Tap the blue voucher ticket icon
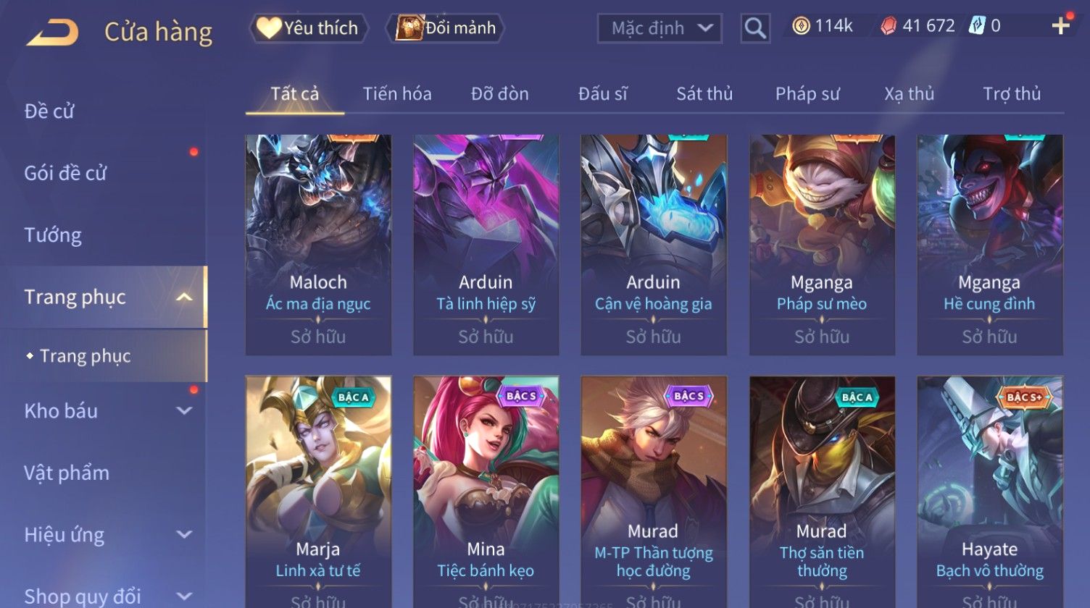The width and height of the screenshot is (1090, 608). point(977,26)
